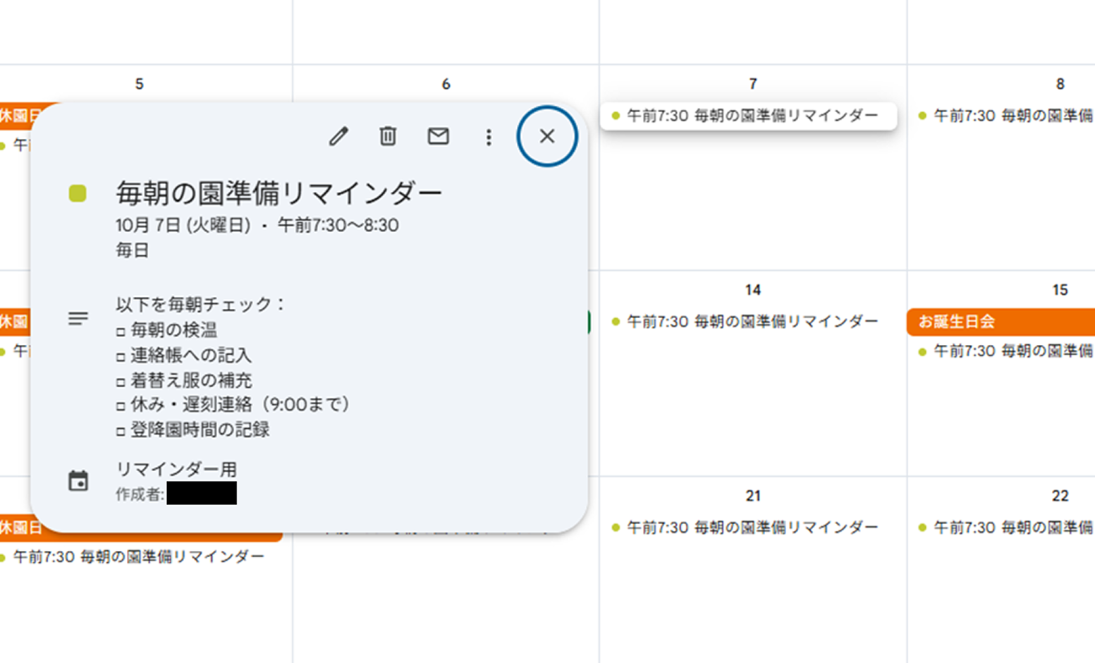Viewport: 1095px width, 663px height.
Task: Click the green dot on October 14's reminder
Action: [x=615, y=321]
